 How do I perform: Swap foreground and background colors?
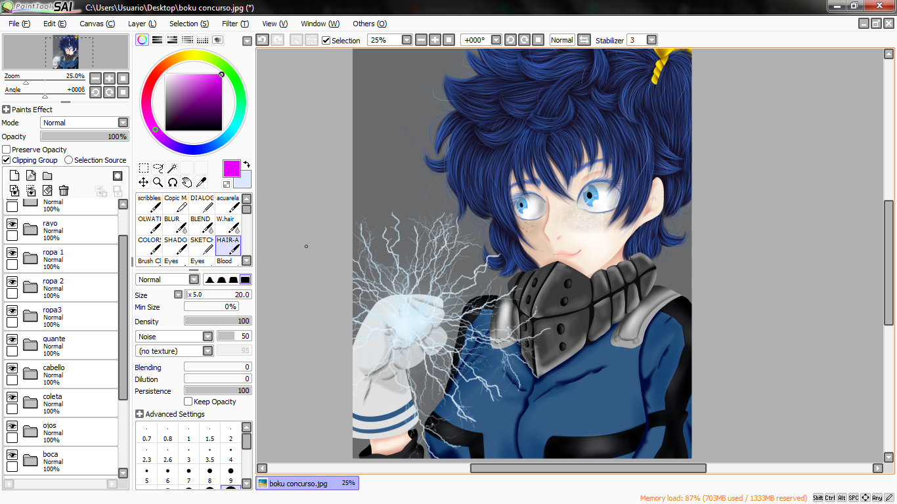(246, 164)
